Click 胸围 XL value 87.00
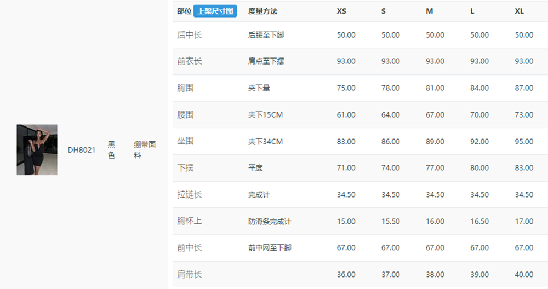The image size is (548, 289). [524, 88]
